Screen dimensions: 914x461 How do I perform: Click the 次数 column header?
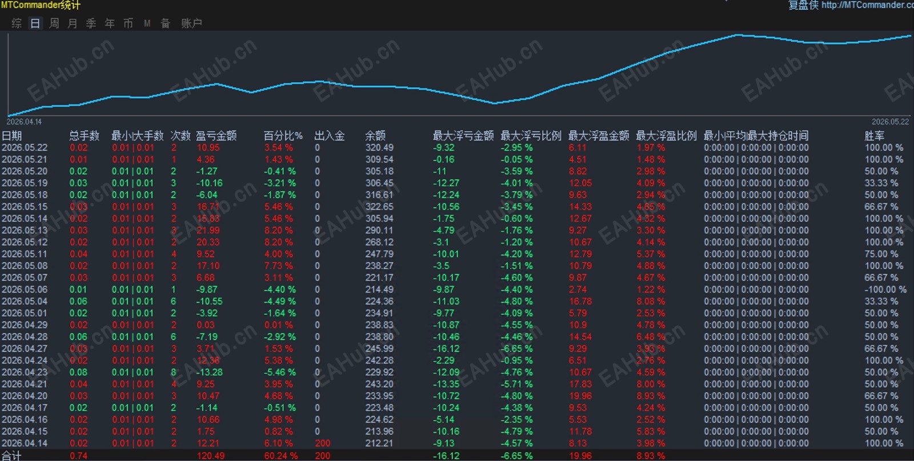[x=181, y=136]
